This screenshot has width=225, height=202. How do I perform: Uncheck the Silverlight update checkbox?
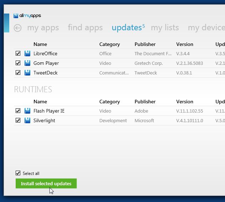18,120
